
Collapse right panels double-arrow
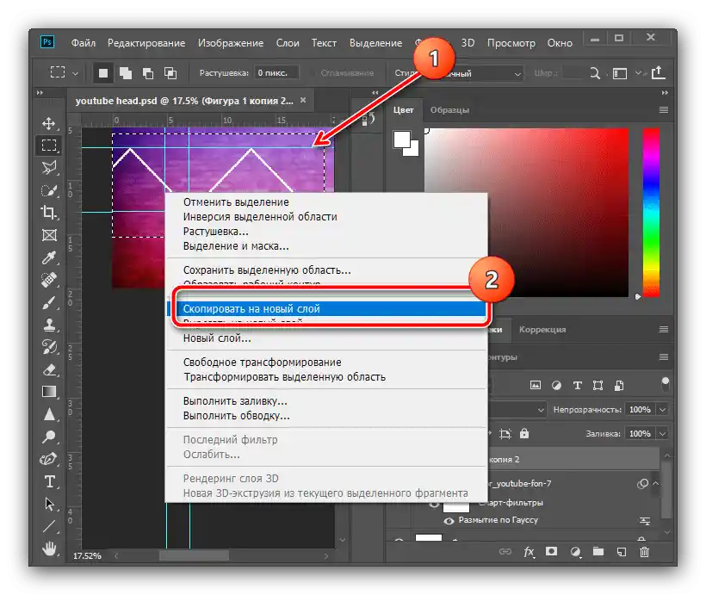point(665,92)
